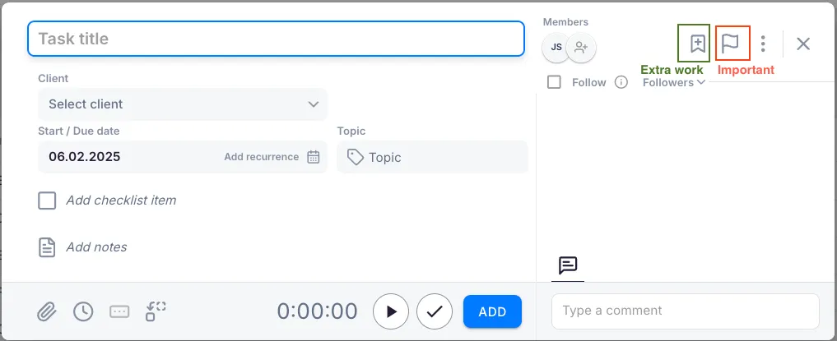The image size is (837, 341).
Task: Click the paperclip attachment icon
Action: coord(47,311)
